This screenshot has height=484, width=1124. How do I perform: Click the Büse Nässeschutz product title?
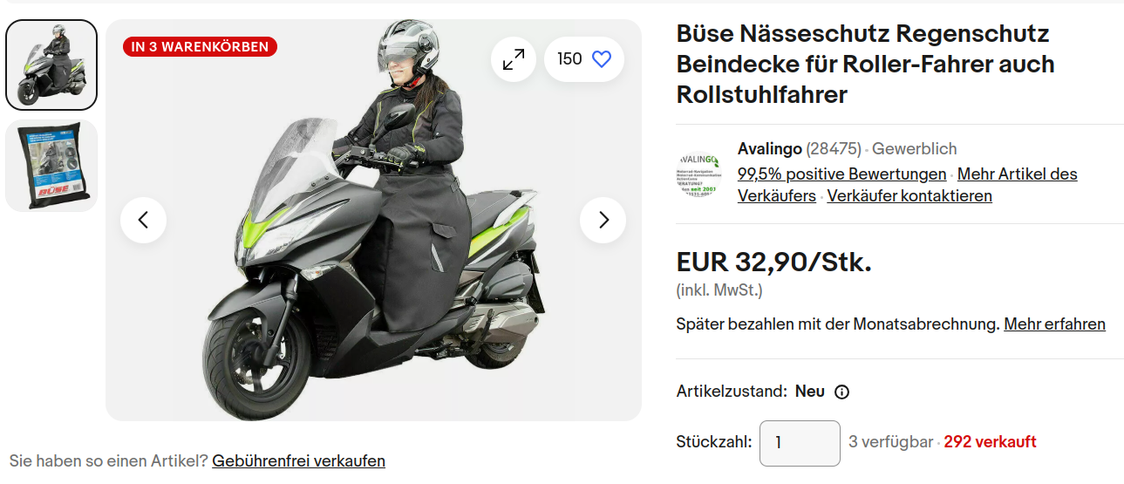(x=865, y=64)
